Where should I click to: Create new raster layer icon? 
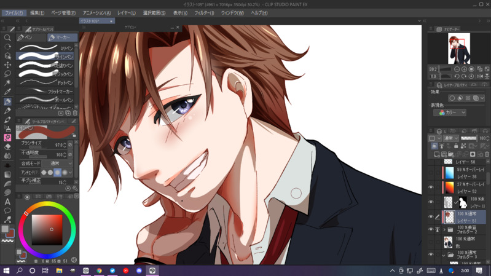(436, 154)
